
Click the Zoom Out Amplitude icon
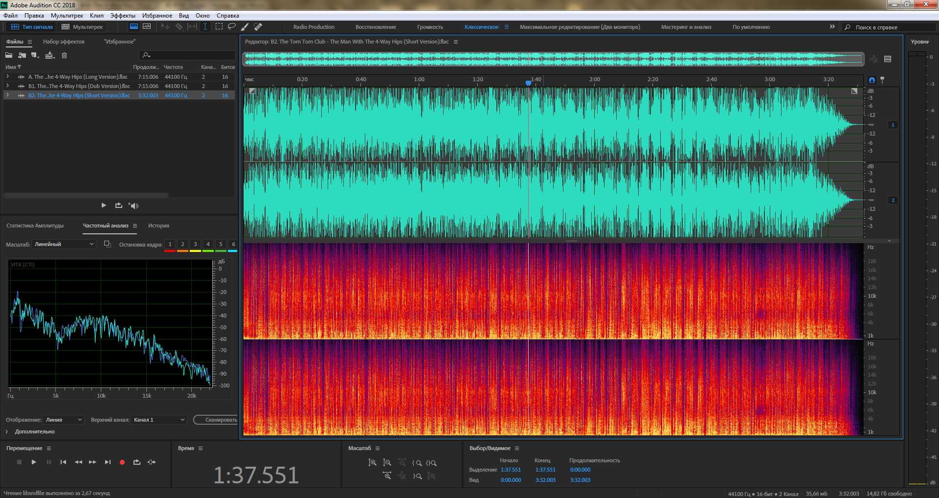click(x=387, y=463)
